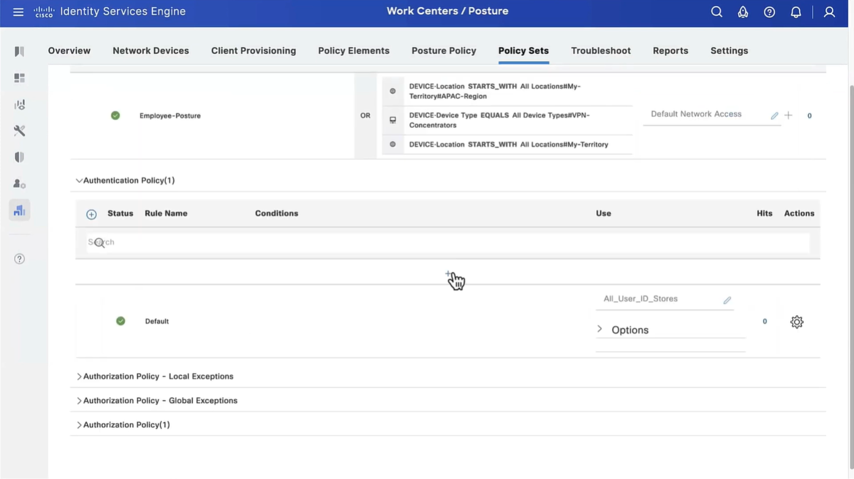Image resolution: width=854 pixels, height=479 pixels.
Task: Expand the Options section under Default rule
Action: point(600,330)
